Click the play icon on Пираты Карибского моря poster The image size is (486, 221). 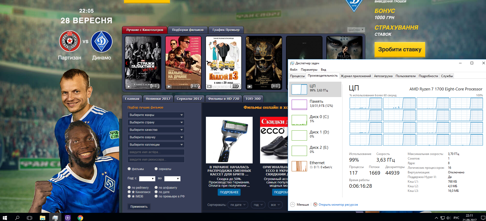click(x=250, y=87)
